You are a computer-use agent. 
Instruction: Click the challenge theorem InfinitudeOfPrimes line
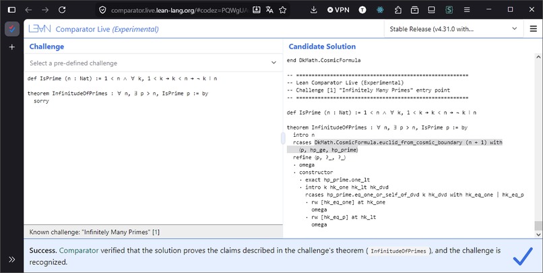(x=118, y=93)
